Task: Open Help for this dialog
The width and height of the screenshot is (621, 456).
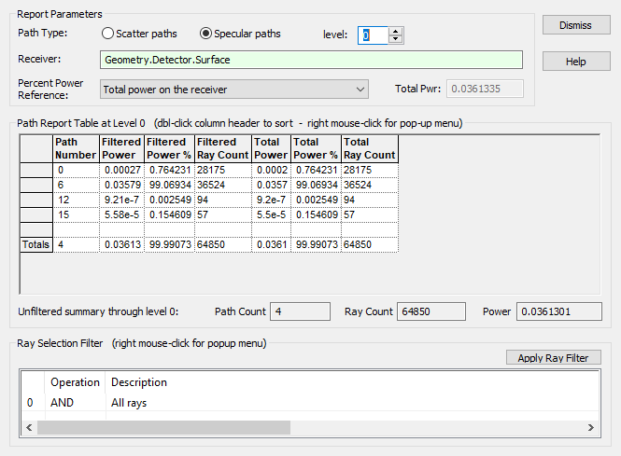Action: pyautogui.click(x=576, y=62)
